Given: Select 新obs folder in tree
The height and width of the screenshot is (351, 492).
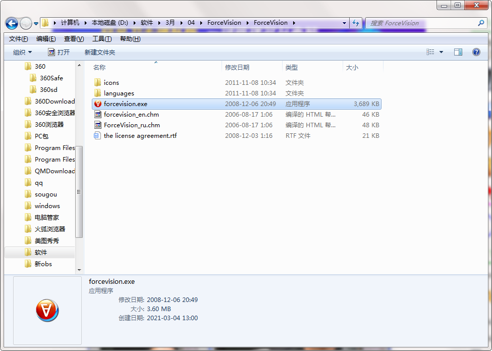Looking at the screenshot, I should pos(38,264).
